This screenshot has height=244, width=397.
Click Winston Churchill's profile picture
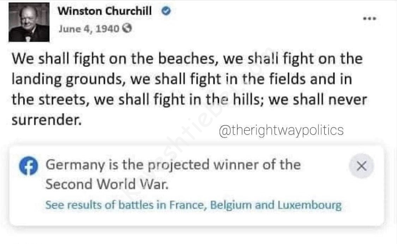[29, 23]
